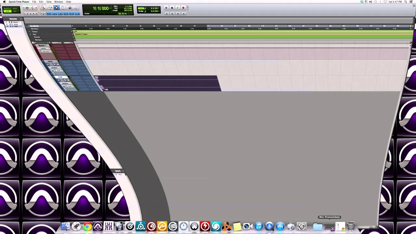
Task: Open Master 1 auto read automation selector
Action: click(x=46, y=51)
